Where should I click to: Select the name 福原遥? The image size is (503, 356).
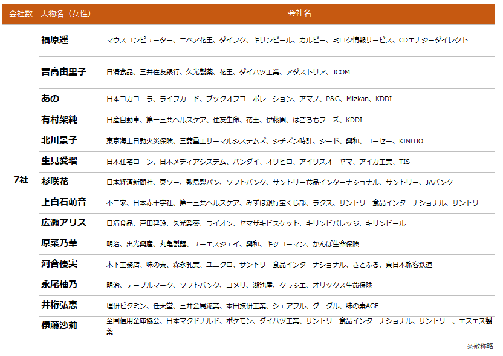[x=54, y=40]
